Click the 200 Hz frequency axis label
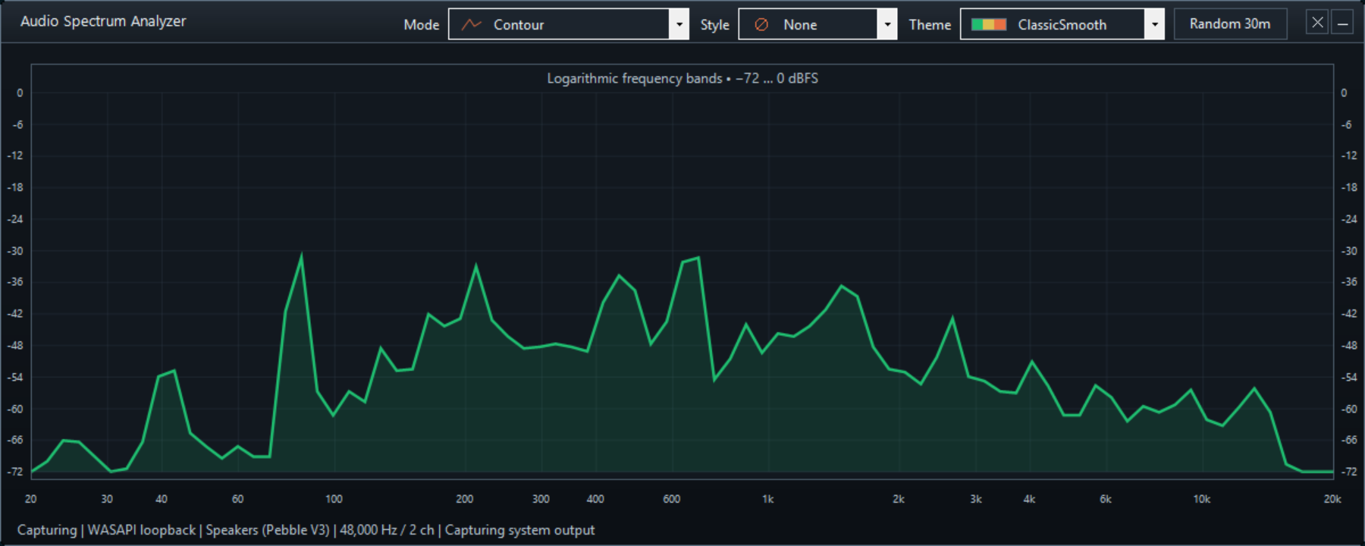The width and height of the screenshot is (1365, 546). click(x=465, y=499)
